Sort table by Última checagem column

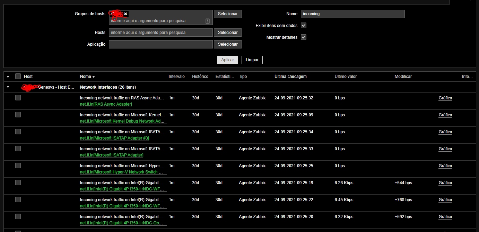point(290,77)
